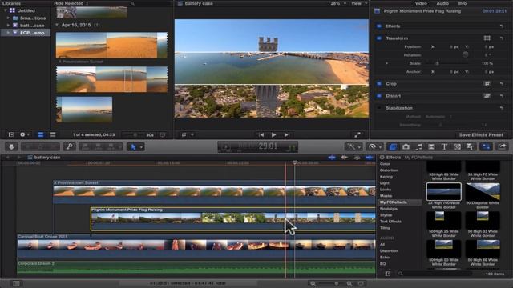Click the effects browser search field

[x=435, y=274]
